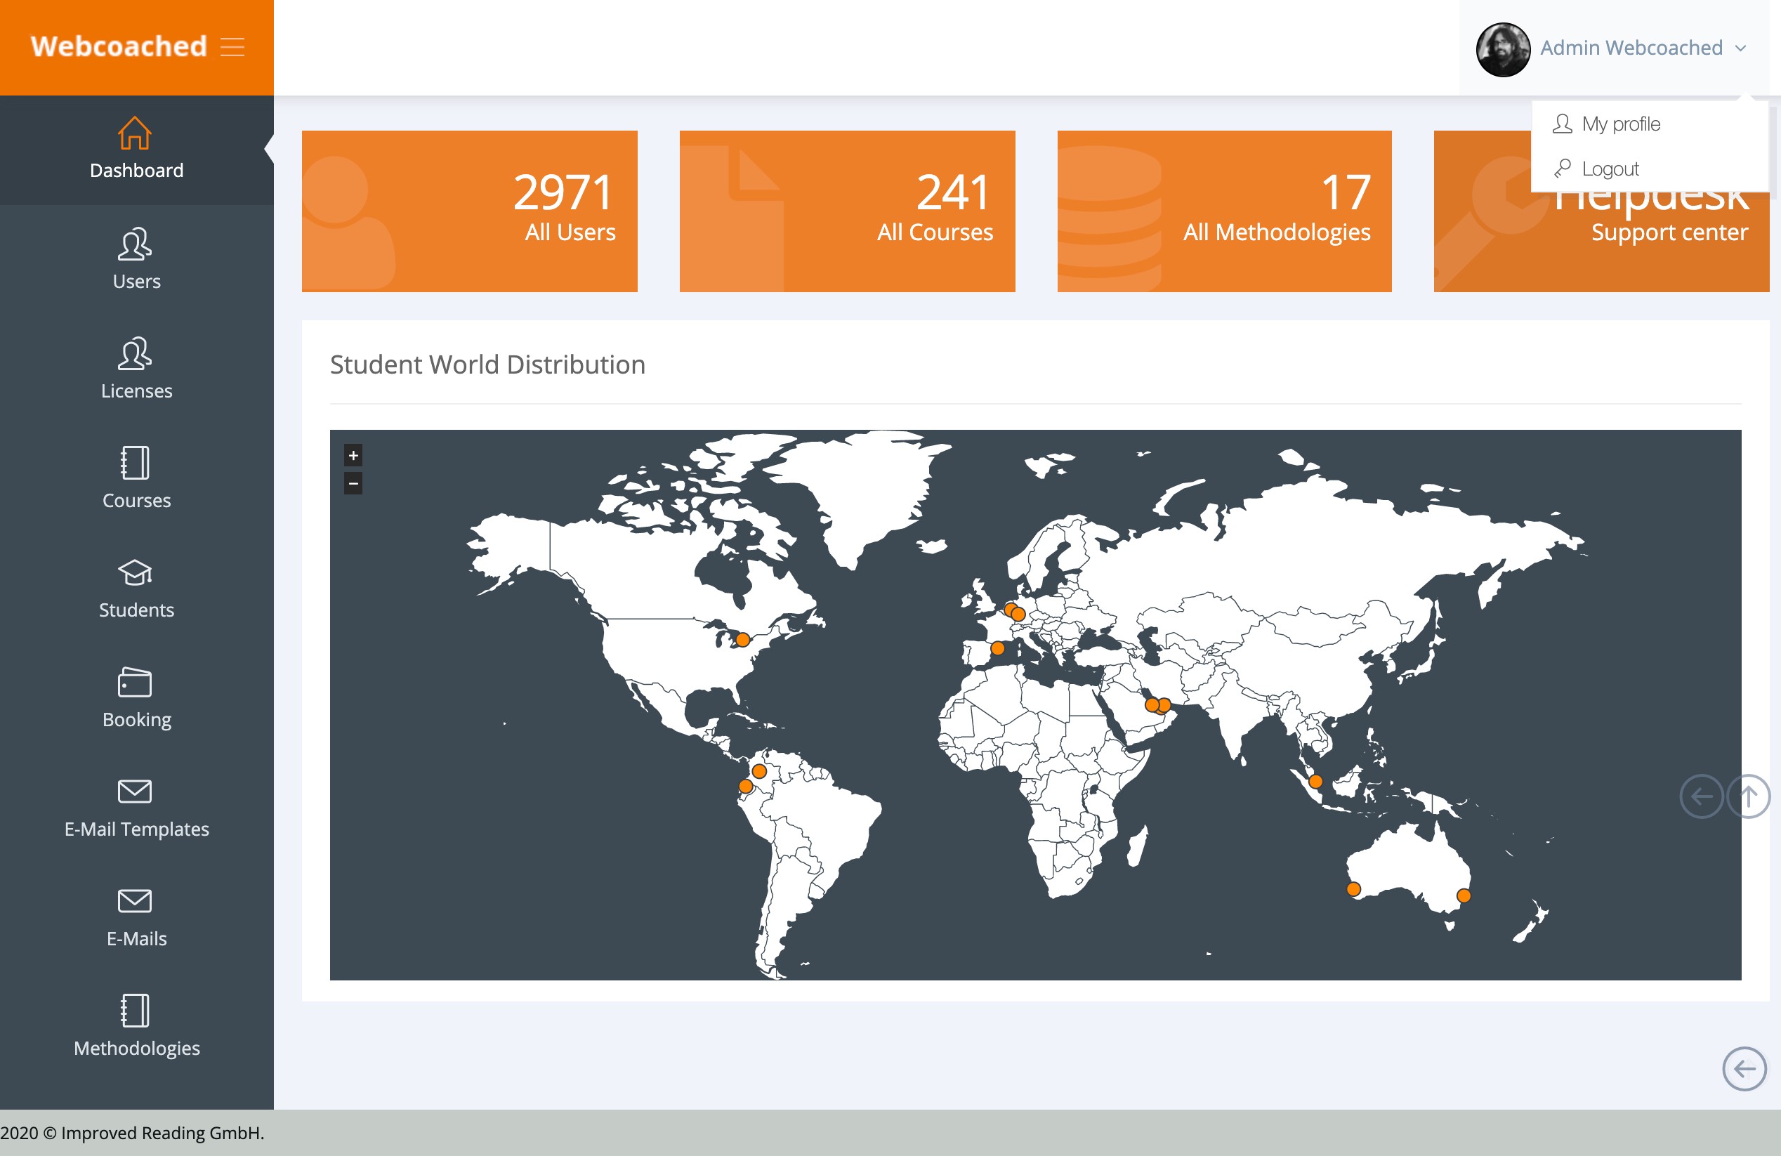This screenshot has height=1156, width=1781.
Task: Select My profile from the menu
Action: pyautogui.click(x=1649, y=124)
